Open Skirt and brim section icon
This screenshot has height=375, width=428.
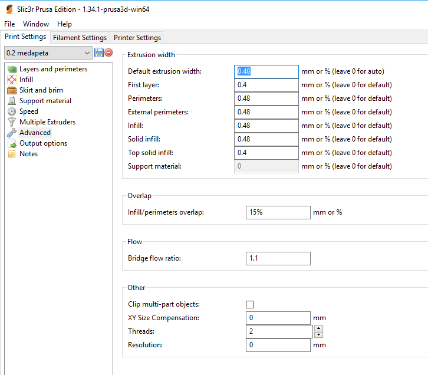[x=12, y=90]
